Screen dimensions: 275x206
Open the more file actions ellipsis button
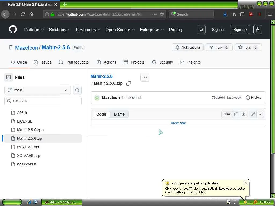coord(145,77)
